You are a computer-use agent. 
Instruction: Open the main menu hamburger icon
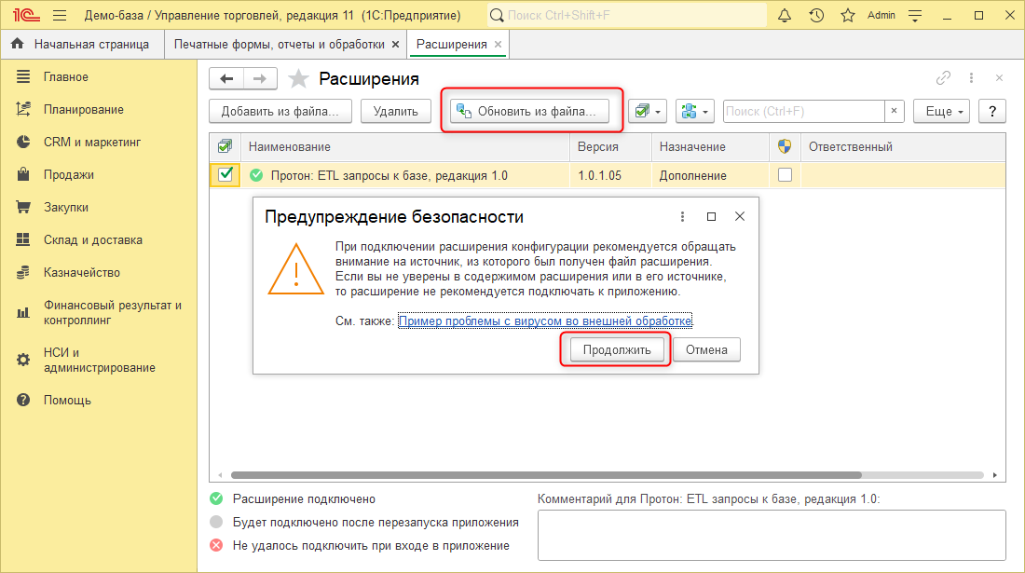point(60,15)
